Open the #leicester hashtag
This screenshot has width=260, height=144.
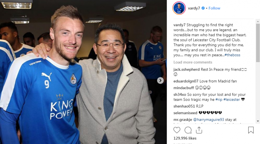tap(232, 99)
